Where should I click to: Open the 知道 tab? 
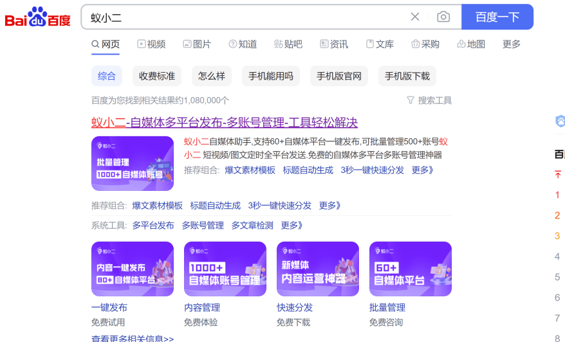coord(243,44)
